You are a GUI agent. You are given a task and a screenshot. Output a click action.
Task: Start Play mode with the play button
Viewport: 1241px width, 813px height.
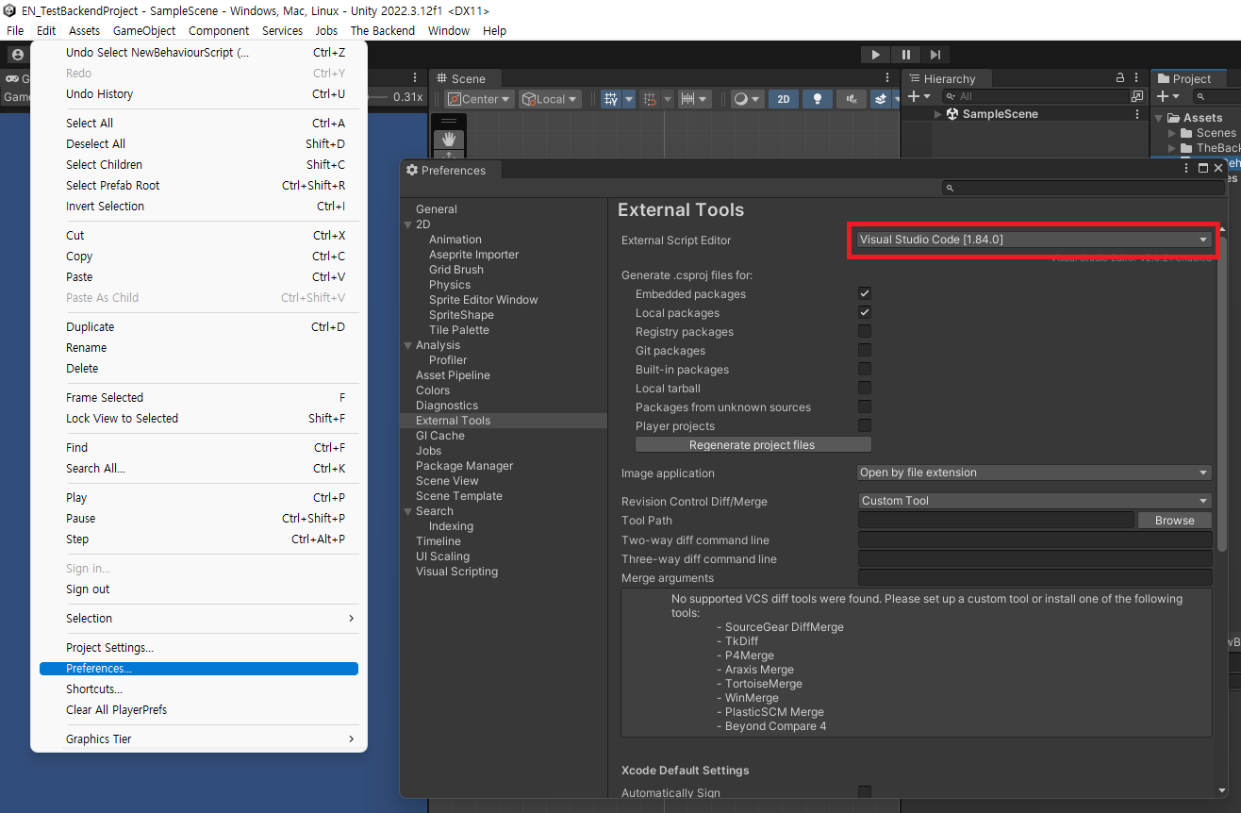pos(876,55)
